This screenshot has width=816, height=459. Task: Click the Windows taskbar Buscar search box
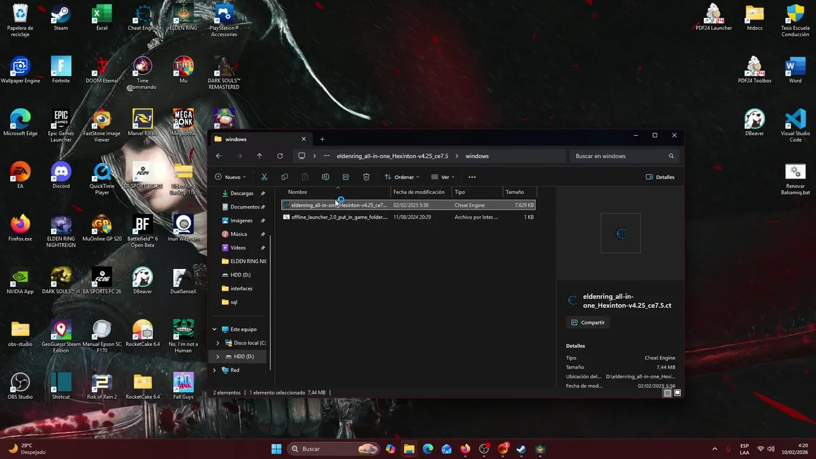[333, 449]
